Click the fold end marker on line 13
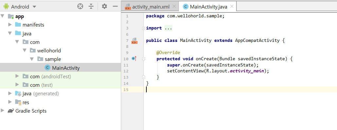Image resolution: width=337 pixels, height=130 pixels. pyautogui.click(x=143, y=77)
